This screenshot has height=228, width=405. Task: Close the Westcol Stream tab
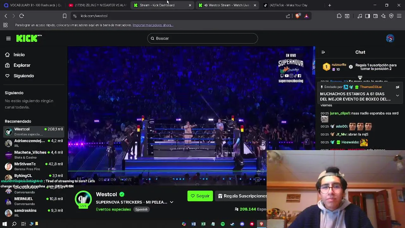255,5
